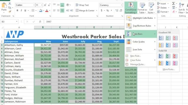Screen dimensions: 188x105
Task: Select New Rule menu entry
Action: pyautogui.click(x=135, y=56)
